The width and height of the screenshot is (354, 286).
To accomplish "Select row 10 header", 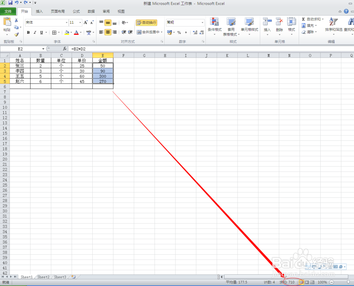I will 5,108.
